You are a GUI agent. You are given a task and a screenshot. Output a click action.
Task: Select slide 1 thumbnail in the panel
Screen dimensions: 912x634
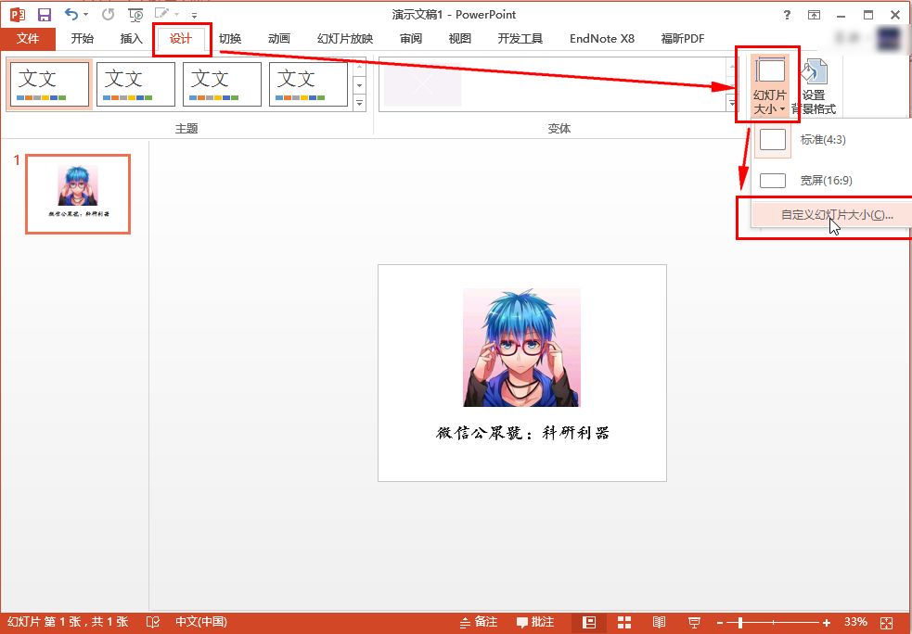(78, 194)
